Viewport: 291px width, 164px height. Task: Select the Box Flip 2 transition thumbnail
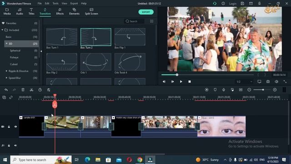[62, 62]
